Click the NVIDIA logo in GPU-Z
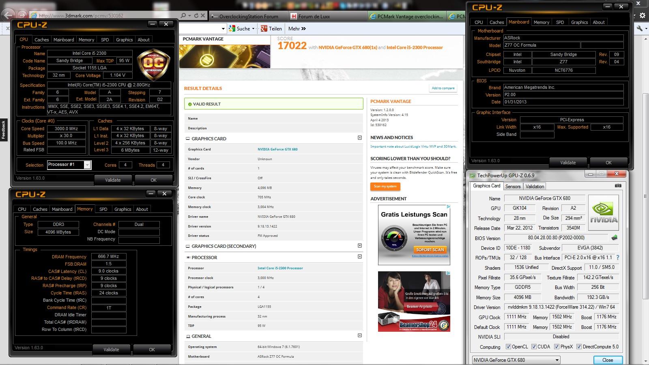Screen dimensions: 649x365 pyautogui.click(x=604, y=213)
